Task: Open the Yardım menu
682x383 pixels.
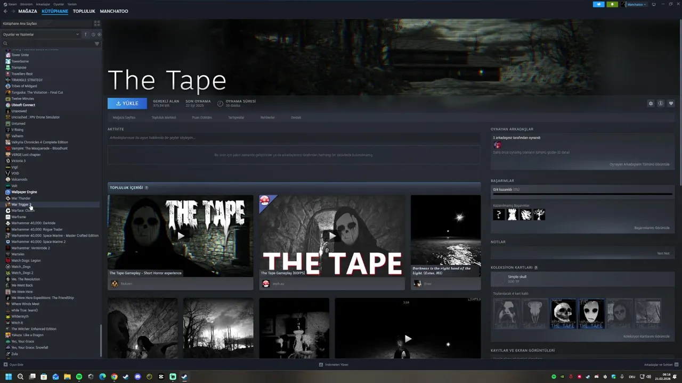Action: [72, 4]
